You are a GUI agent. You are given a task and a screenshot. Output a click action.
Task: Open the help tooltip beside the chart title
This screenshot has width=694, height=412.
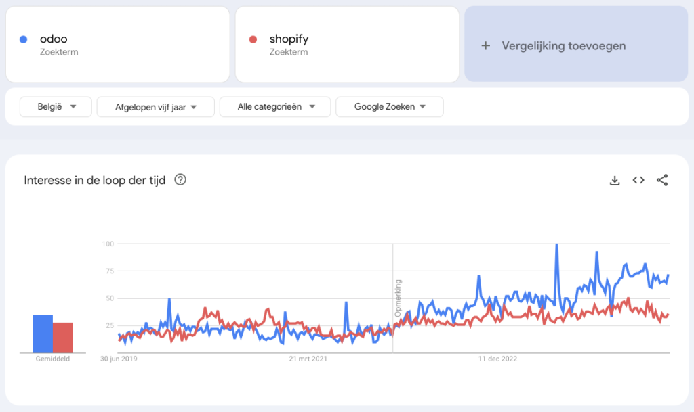point(179,180)
